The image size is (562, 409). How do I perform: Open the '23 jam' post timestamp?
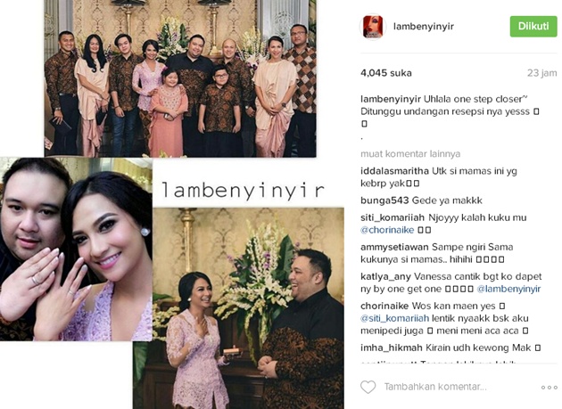[x=541, y=73]
